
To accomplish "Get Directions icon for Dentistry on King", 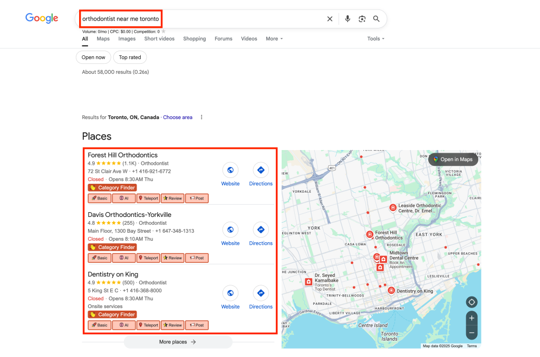I will click(261, 293).
